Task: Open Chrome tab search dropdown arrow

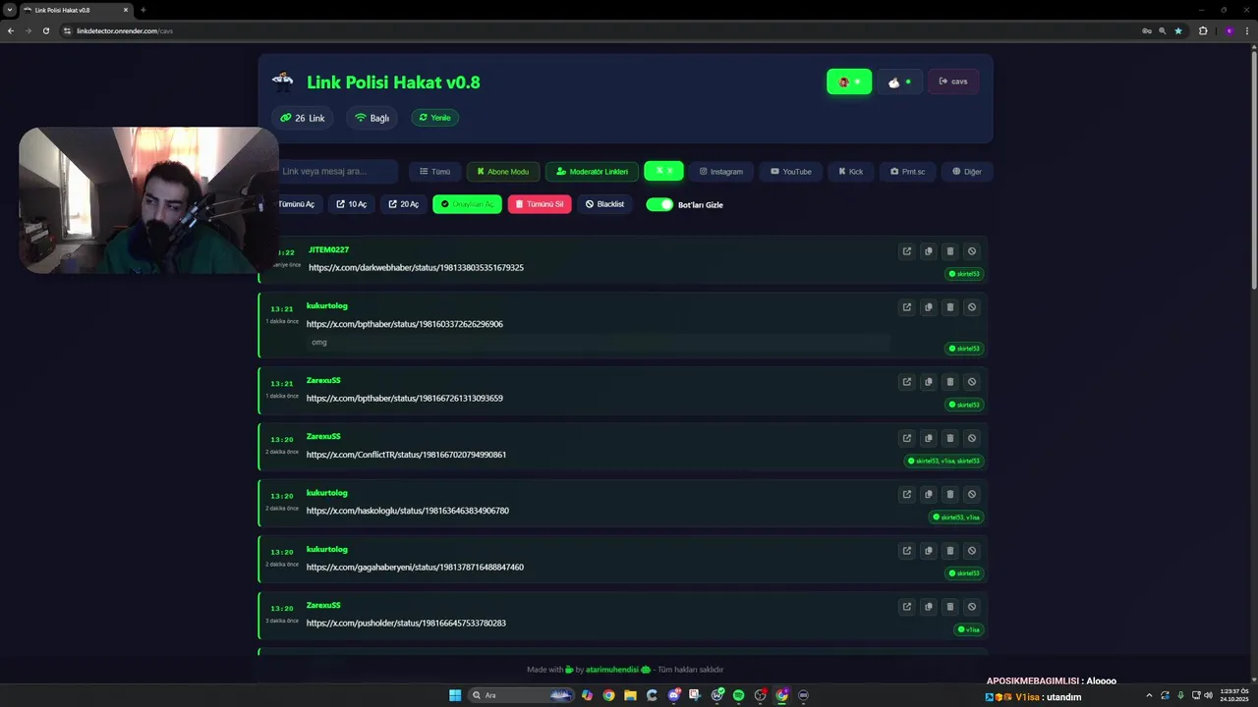Action: (10, 10)
